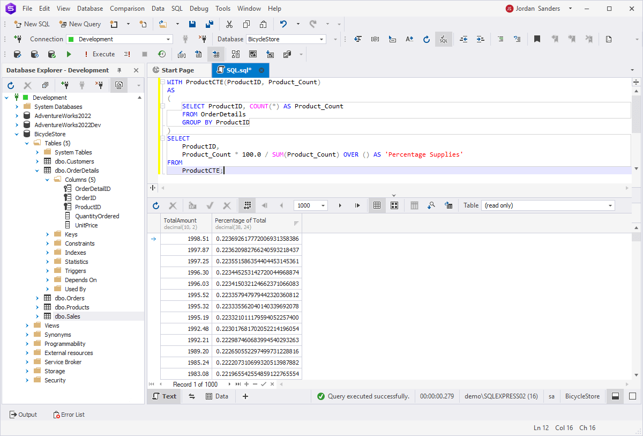The width and height of the screenshot is (643, 436).
Task: Select cell with value 1996.30
Action: 186,272
